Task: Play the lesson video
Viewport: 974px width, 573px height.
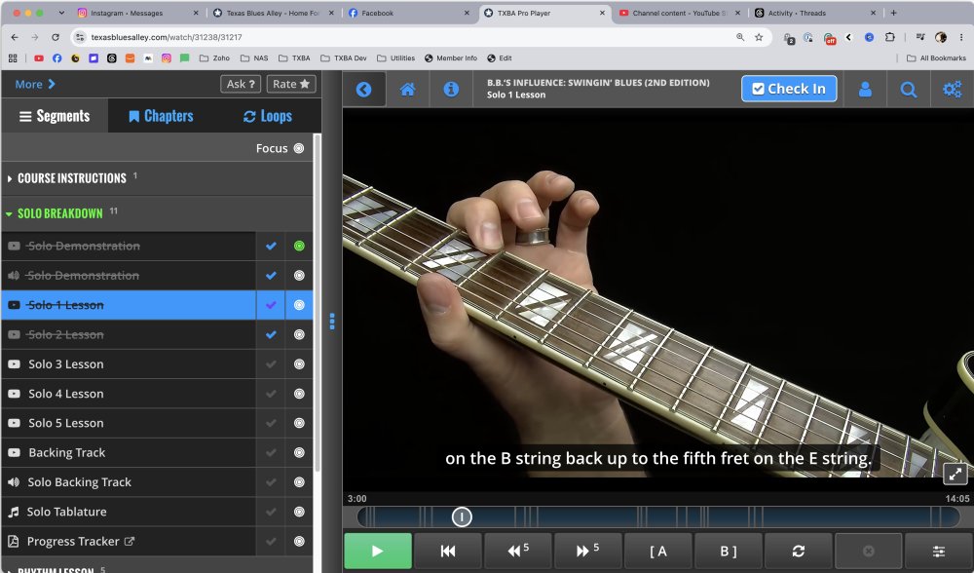Action: pos(378,551)
